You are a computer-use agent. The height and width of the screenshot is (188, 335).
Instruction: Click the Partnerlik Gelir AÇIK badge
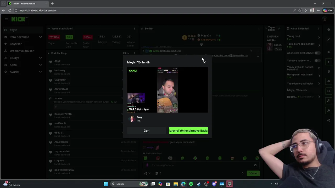(x=69, y=37)
